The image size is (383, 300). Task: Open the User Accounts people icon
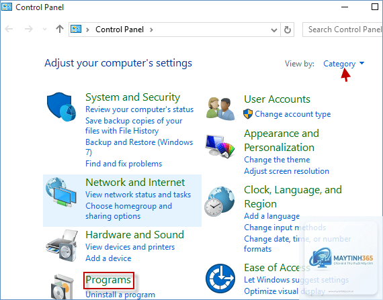pyautogui.click(x=220, y=109)
